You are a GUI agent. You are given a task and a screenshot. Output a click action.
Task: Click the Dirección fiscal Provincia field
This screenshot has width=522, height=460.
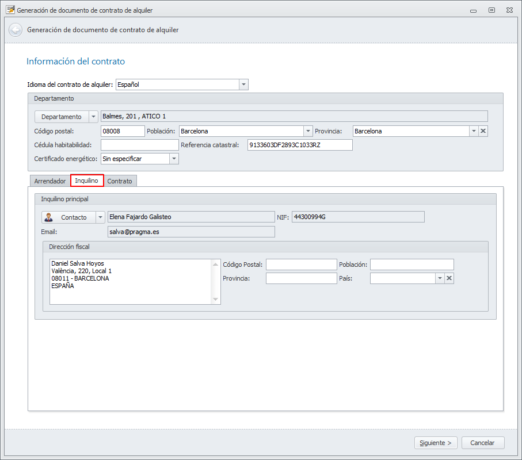(x=301, y=278)
